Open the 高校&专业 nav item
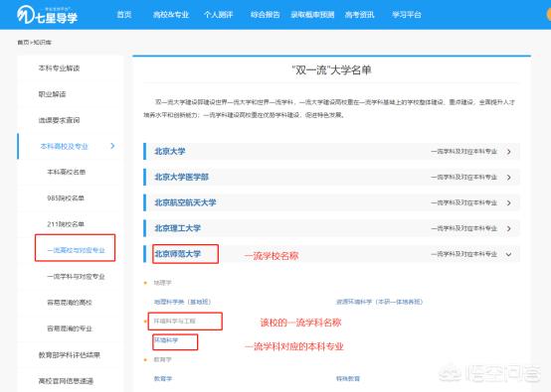This screenshot has width=551, height=392. 171,15
